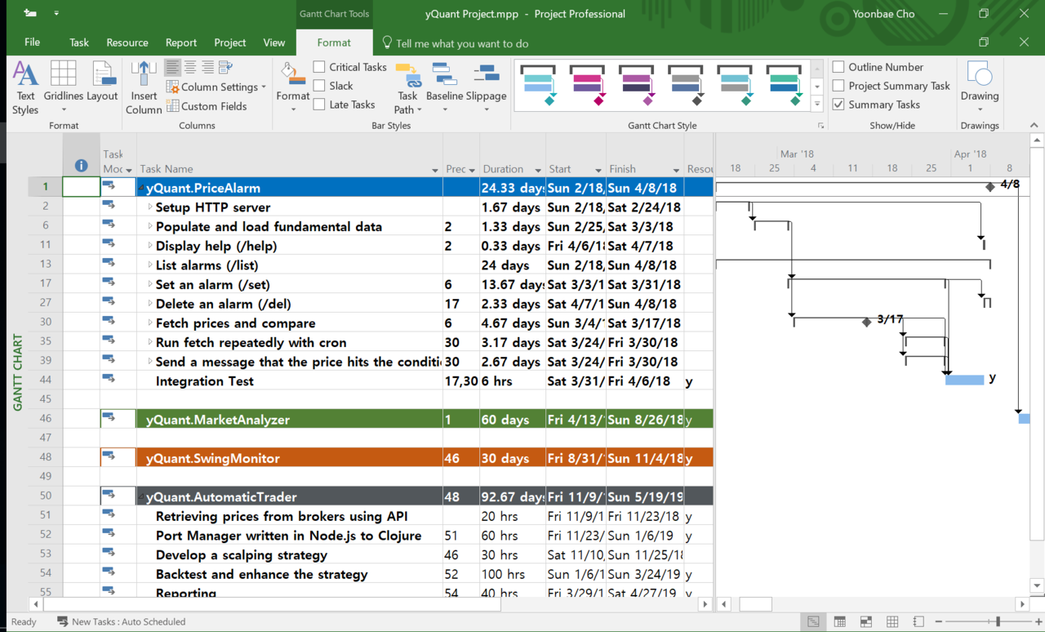Open the Text Styles tool
Image resolution: width=1045 pixels, height=632 pixels.
point(25,88)
